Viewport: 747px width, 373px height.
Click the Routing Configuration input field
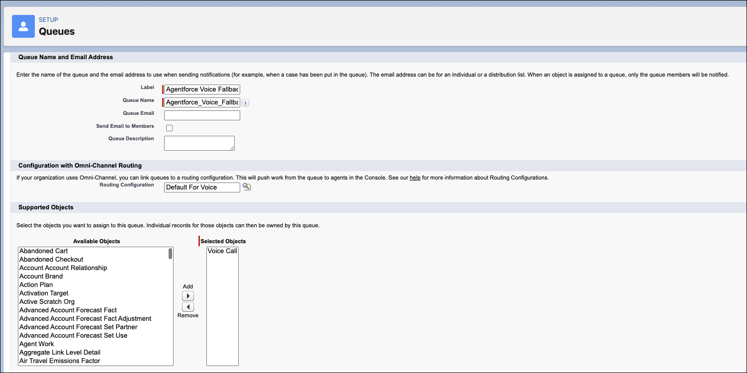(x=202, y=187)
